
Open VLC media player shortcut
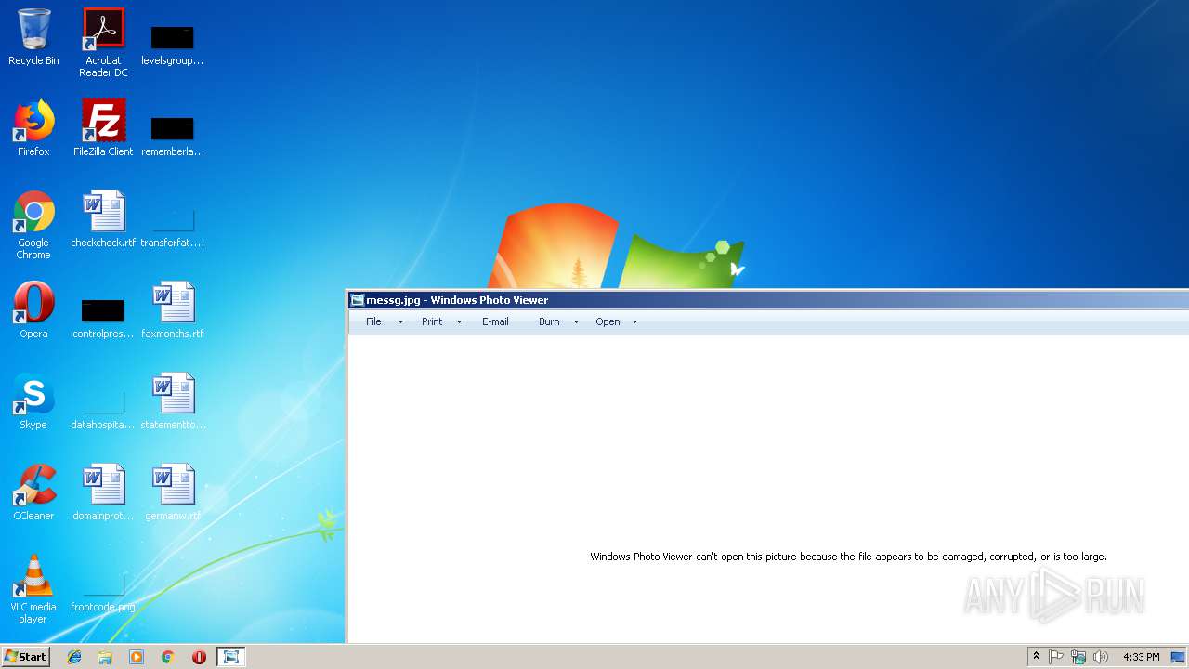33,589
